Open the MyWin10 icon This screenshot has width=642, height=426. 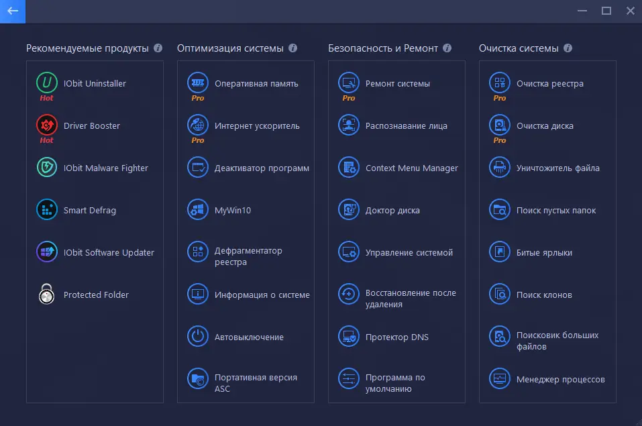[x=198, y=209]
